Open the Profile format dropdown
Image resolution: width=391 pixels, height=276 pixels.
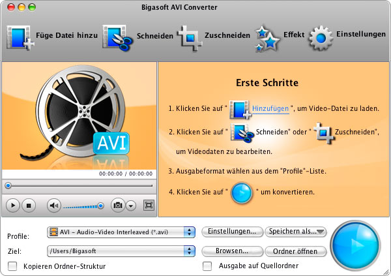point(121,232)
